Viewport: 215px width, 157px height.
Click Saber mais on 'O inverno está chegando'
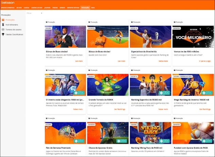(78, 109)
